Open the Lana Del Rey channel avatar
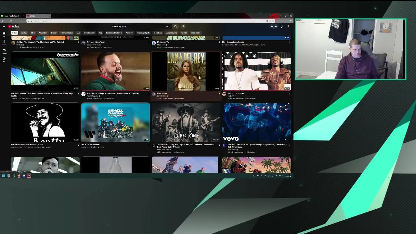The height and width of the screenshot is (234, 416). click(x=154, y=94)
